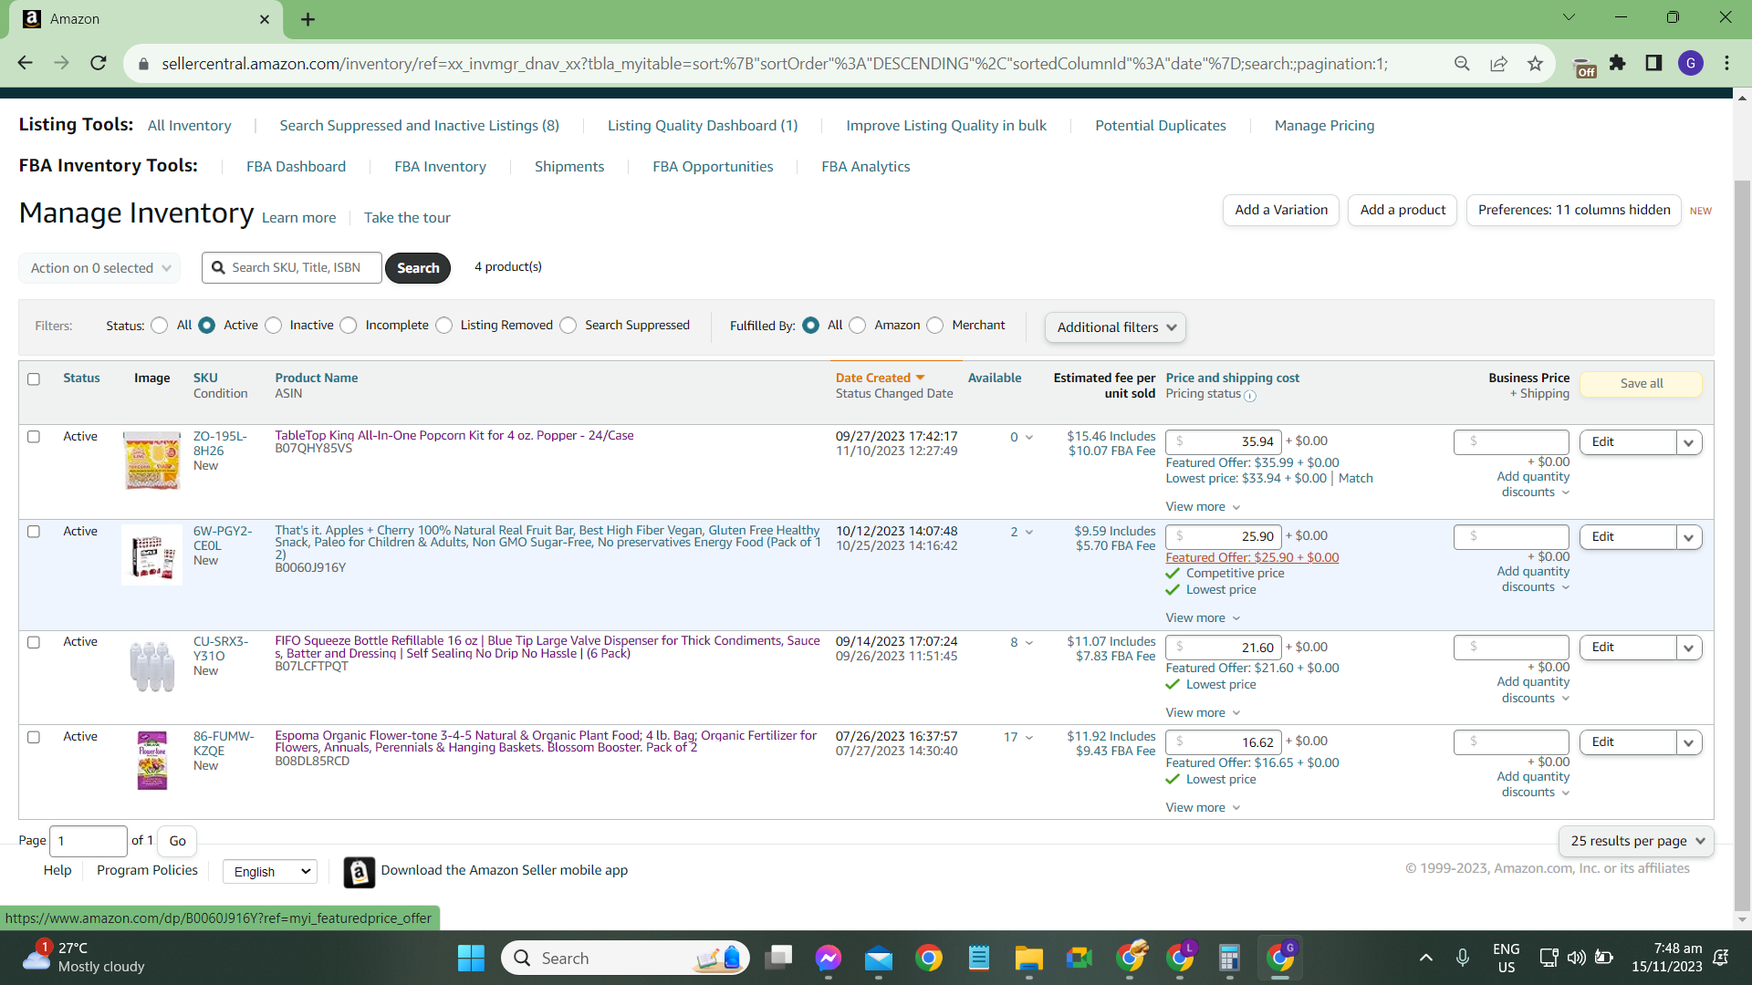Viewport: 1752px width, 985px height.
Task: Select the Listing Removed radio button
Action: (443, 326)
